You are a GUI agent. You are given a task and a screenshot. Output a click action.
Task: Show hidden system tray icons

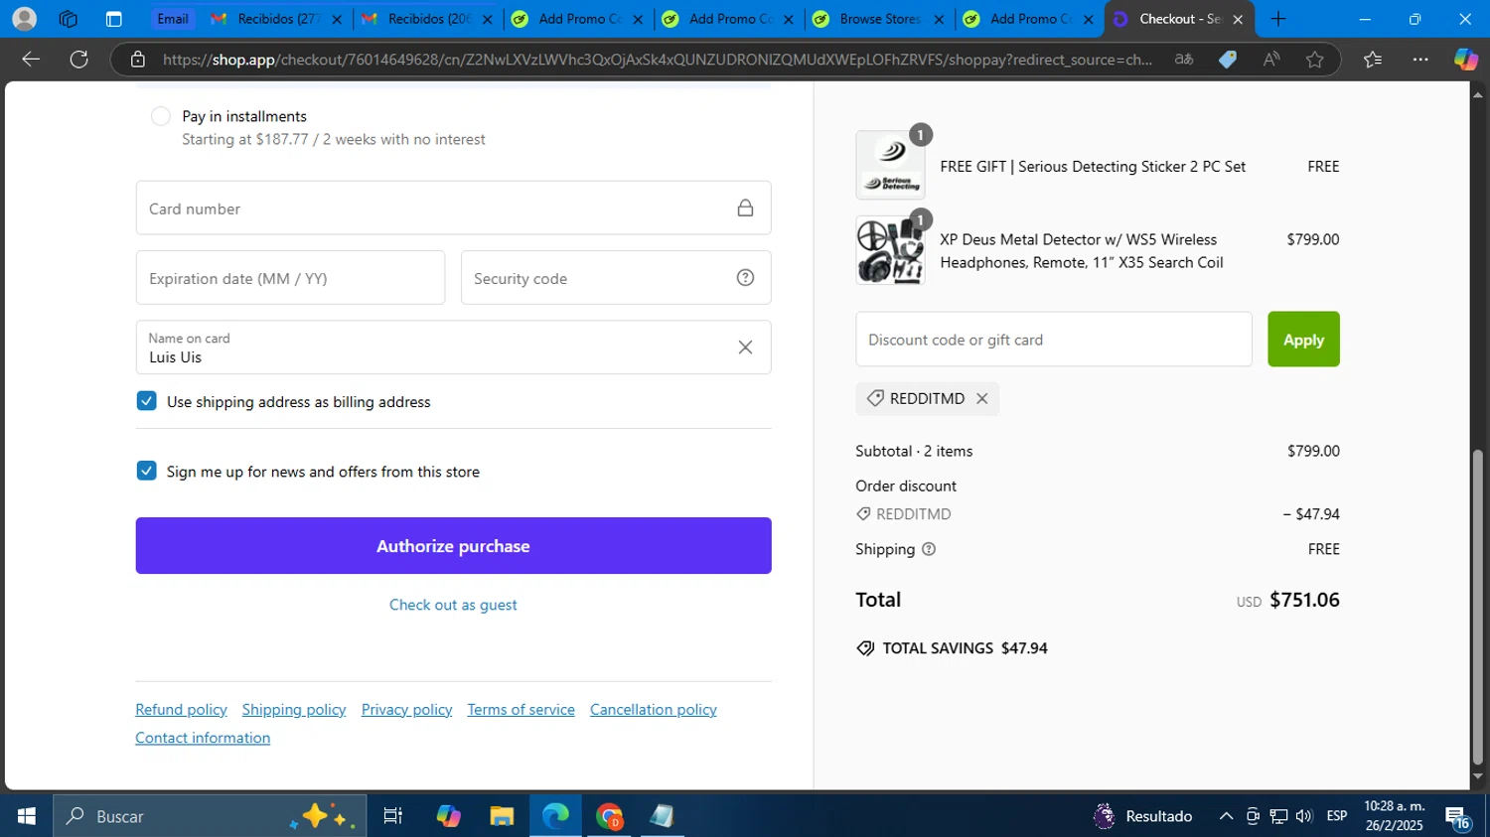(x=1226, y=816)
